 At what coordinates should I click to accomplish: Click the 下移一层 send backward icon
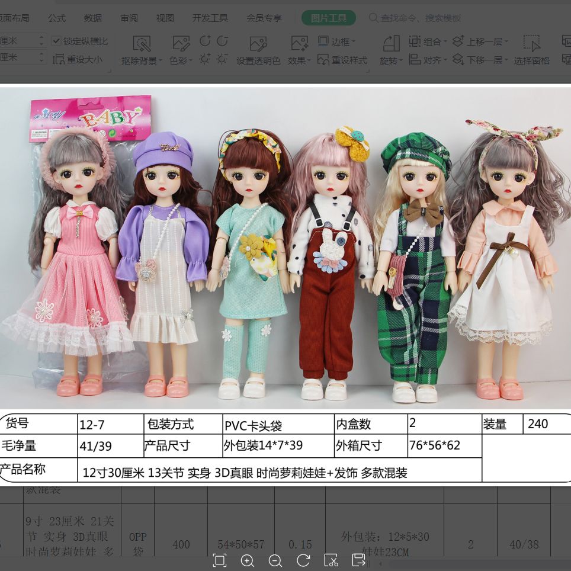pos(458,59)
